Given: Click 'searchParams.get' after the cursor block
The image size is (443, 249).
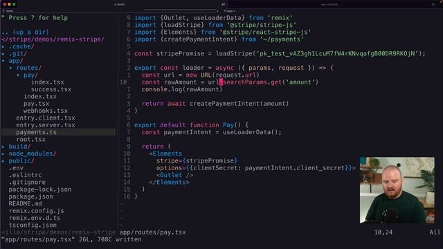Looking at the screenshot, I should [x=252, y=82].
